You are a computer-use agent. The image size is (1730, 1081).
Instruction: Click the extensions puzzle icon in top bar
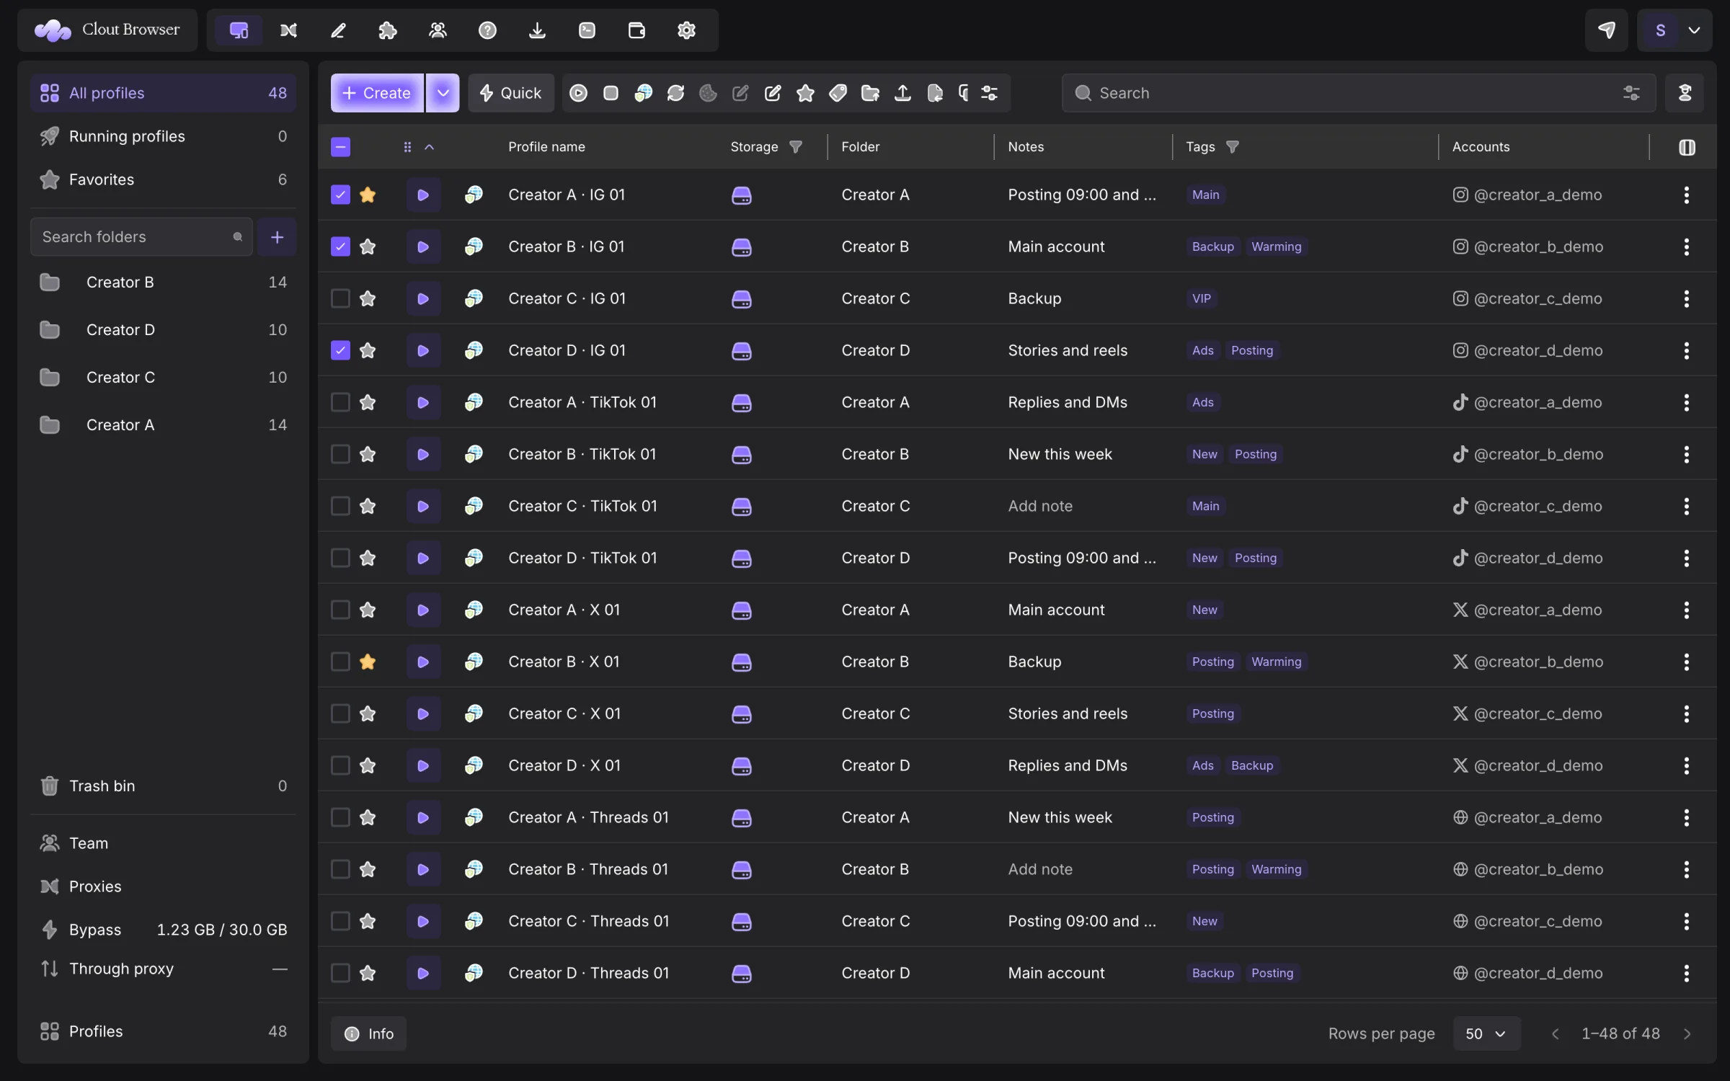pos(388,30)
